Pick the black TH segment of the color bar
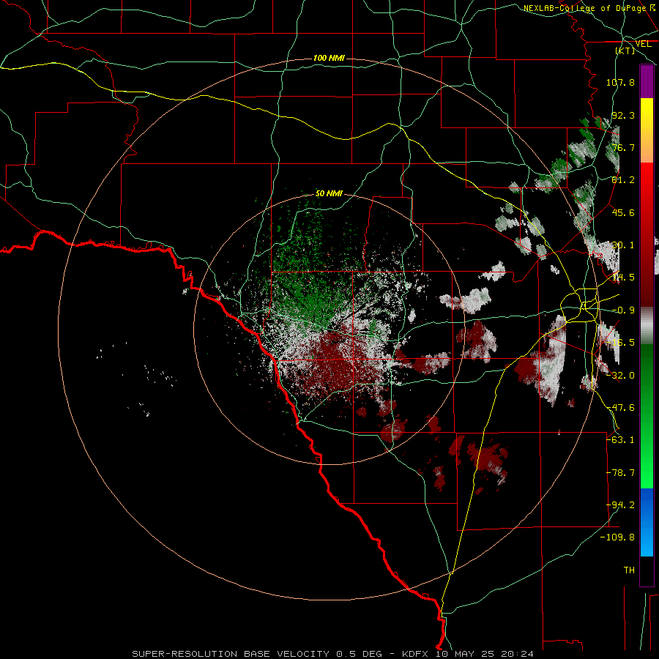 [x=647, y=571]
